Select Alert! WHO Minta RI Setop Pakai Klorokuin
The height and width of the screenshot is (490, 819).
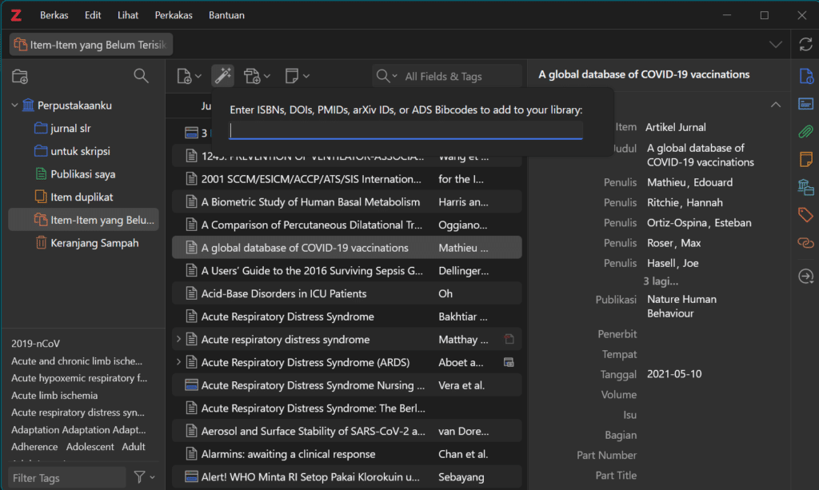click(x=347, y=477)
